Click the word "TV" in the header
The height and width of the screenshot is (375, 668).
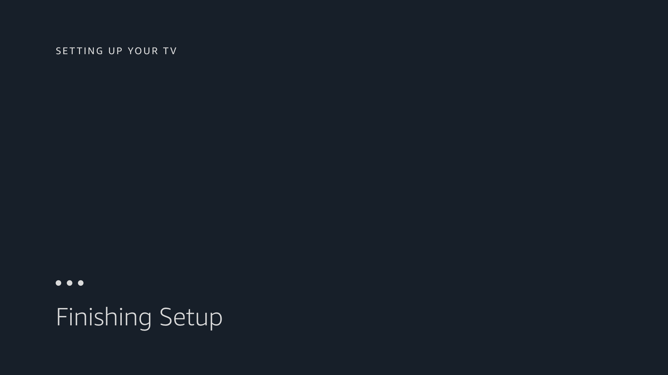[x=170, y=51]
